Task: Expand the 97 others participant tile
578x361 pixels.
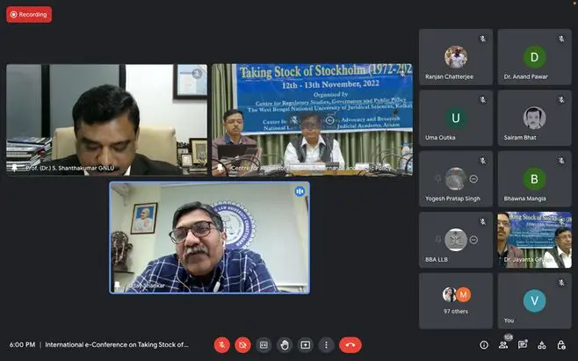Action: click(455, 300)
